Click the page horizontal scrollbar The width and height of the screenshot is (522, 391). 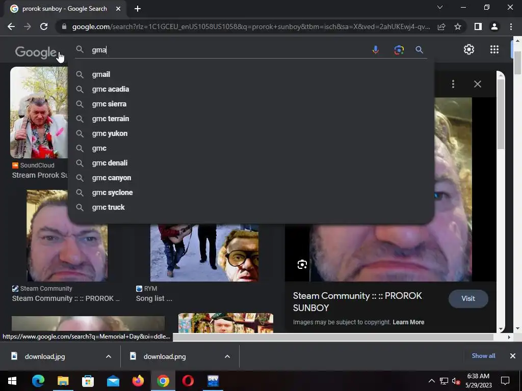tap(333, 337)
